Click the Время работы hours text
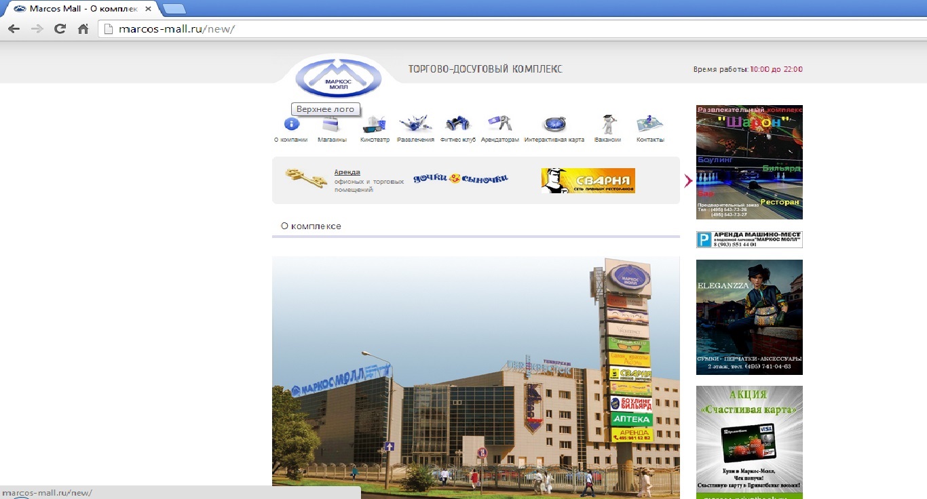 [x=748, y=69]
